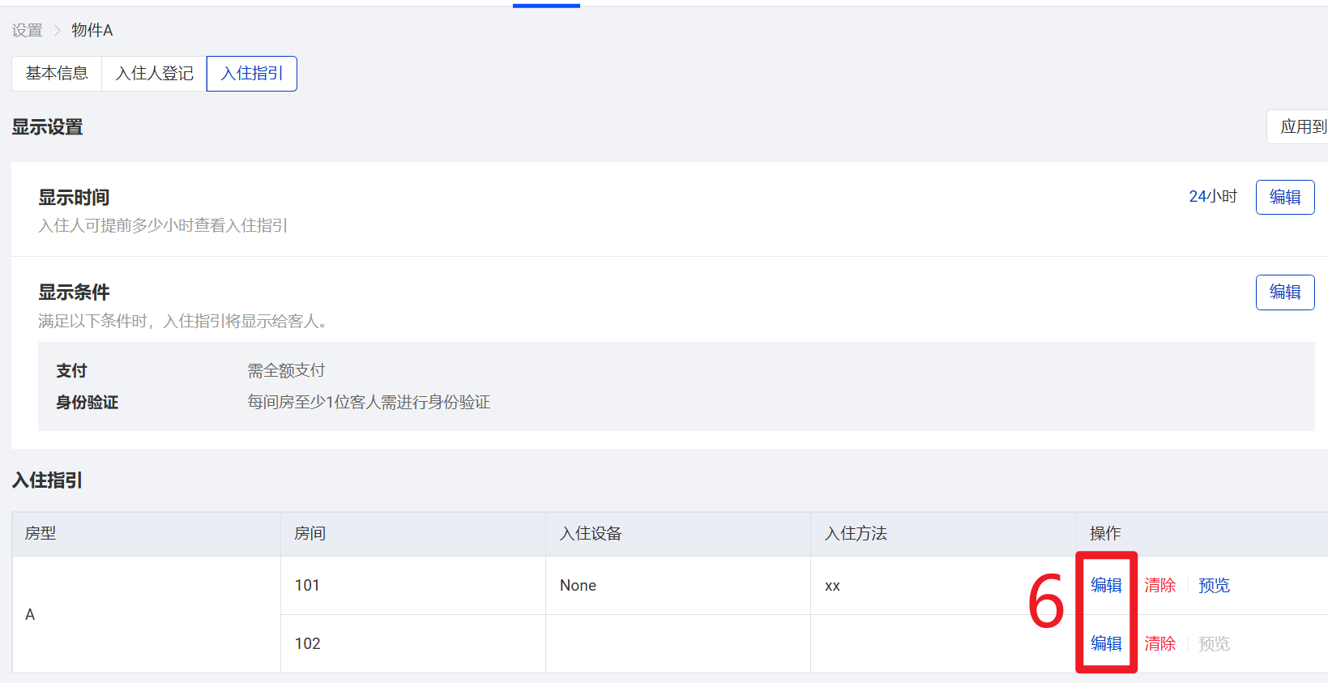The height and width of the screenshot is (683, 1328).
Task: Select the 入住指引 tab
Action: tap(252, 74)
